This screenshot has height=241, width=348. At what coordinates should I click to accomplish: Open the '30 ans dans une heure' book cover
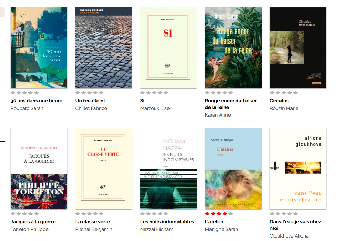(39, 48)
